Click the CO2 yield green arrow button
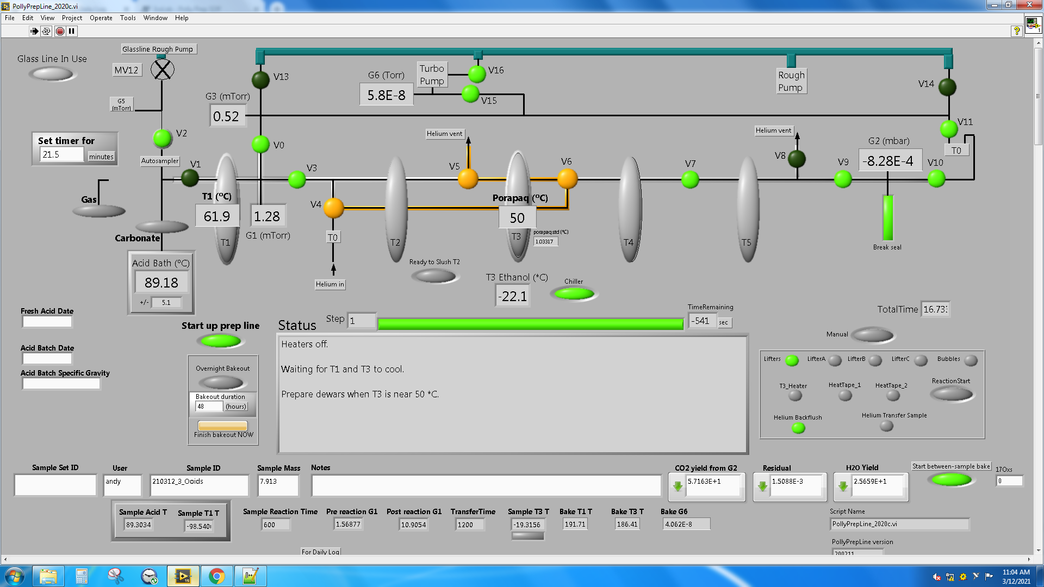 click(678, 486)
